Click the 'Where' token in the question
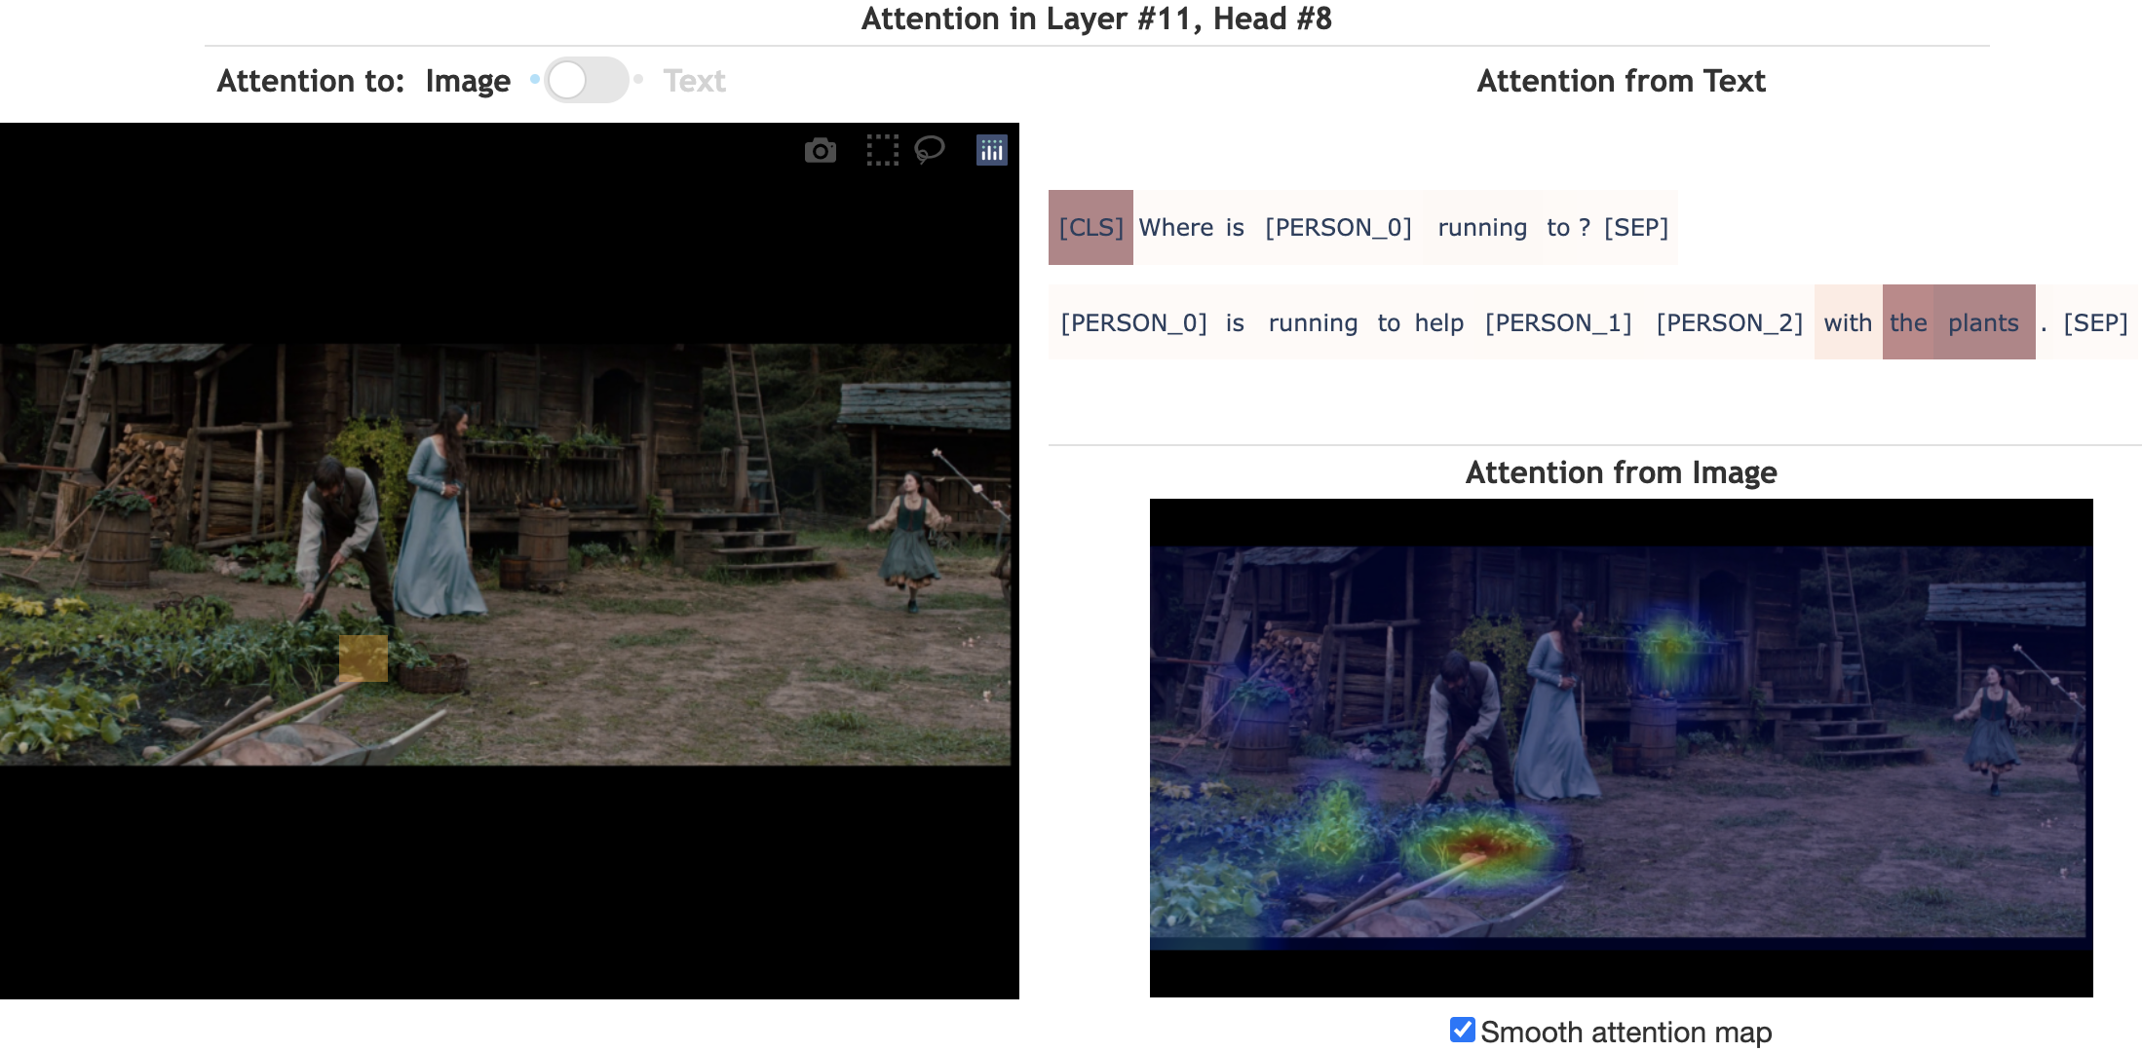 click(x=1175, y=227)
